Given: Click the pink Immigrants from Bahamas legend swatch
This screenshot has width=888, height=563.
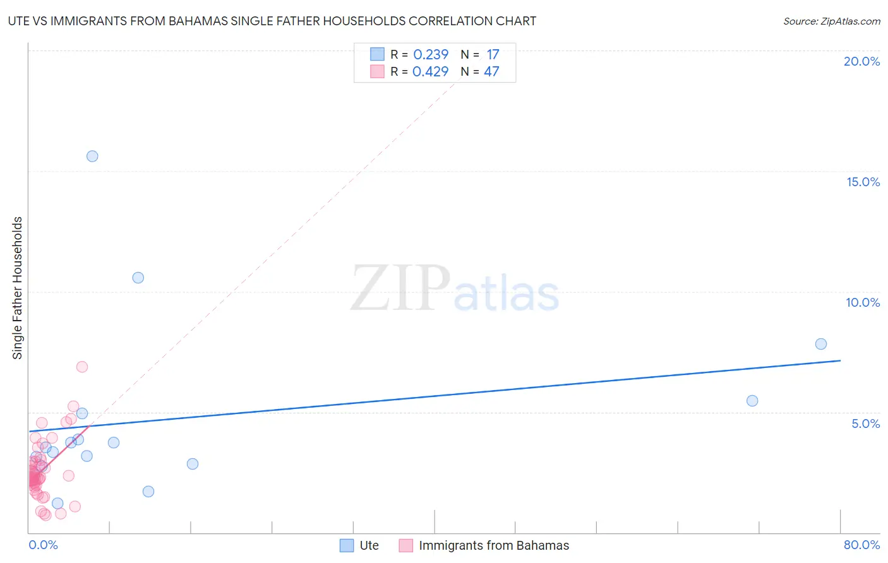Looking at the screenshot, I should coord(406,545).
